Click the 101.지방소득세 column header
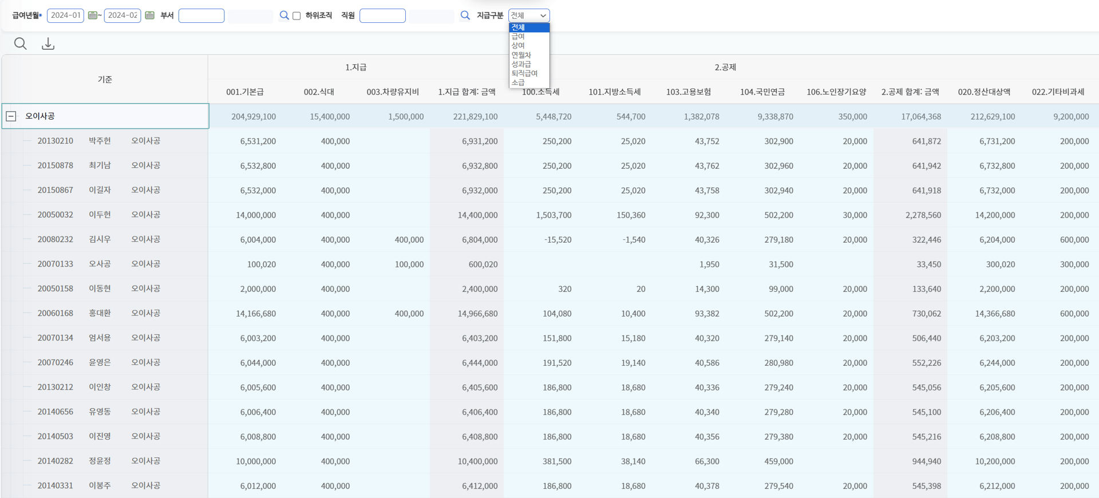Screen dimensions: 1099x498 point(615,92)
